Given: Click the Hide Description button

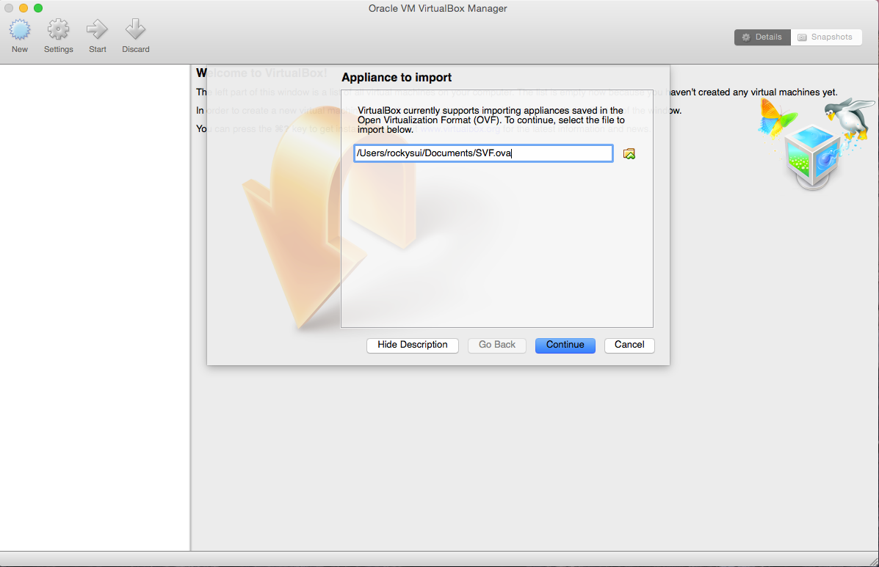Looking at the screenshot, I should (x=413, y=345).
